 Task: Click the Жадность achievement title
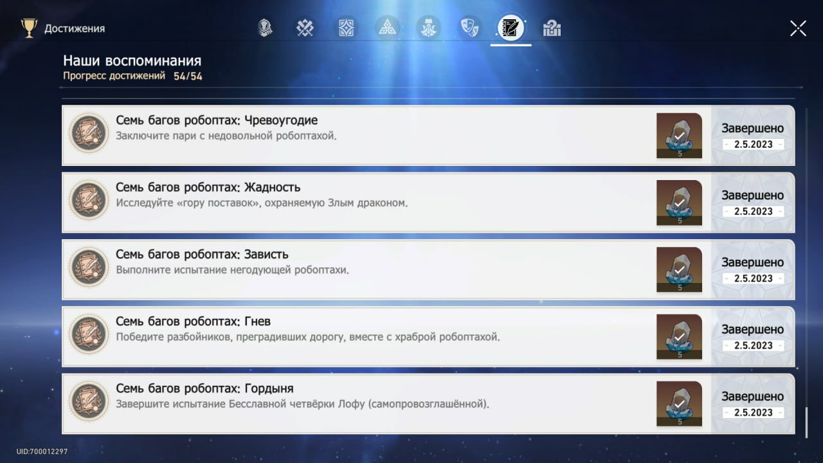click(x=208, y=187)
